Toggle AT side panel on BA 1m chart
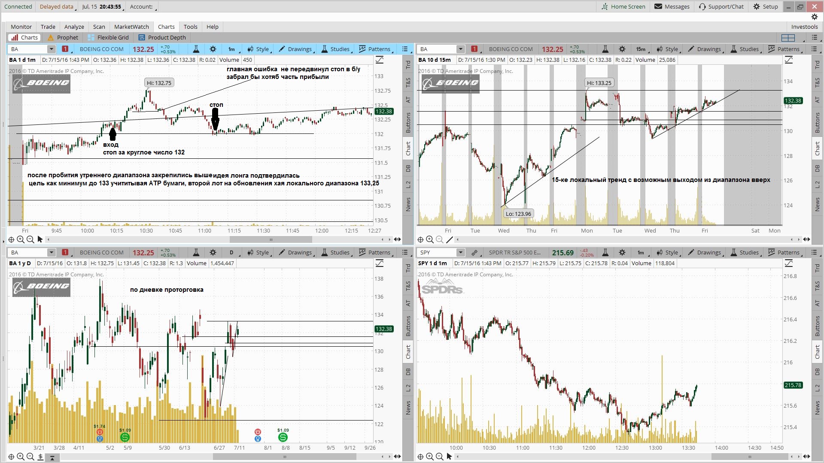 [408, 100]
